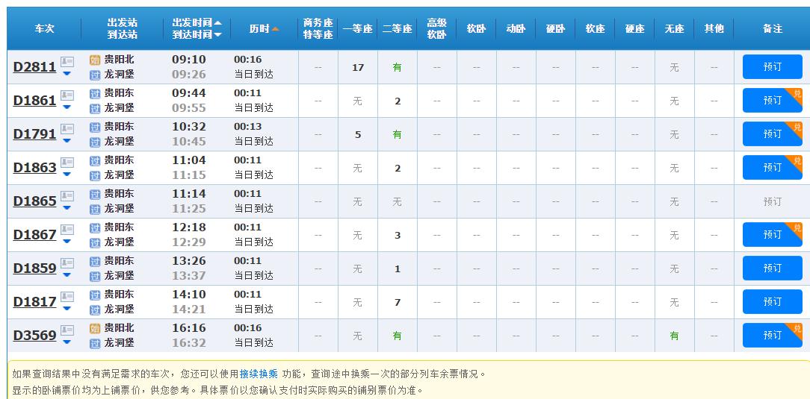Open train number D1863 link
810x399 pixels.
[34, 168]
